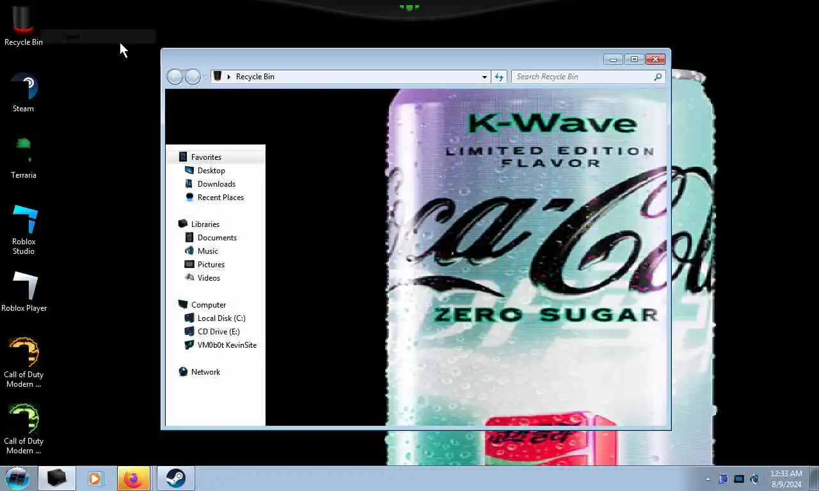
Task: Click the Breadcrumb text Recycle Bin
Action: 255,77
